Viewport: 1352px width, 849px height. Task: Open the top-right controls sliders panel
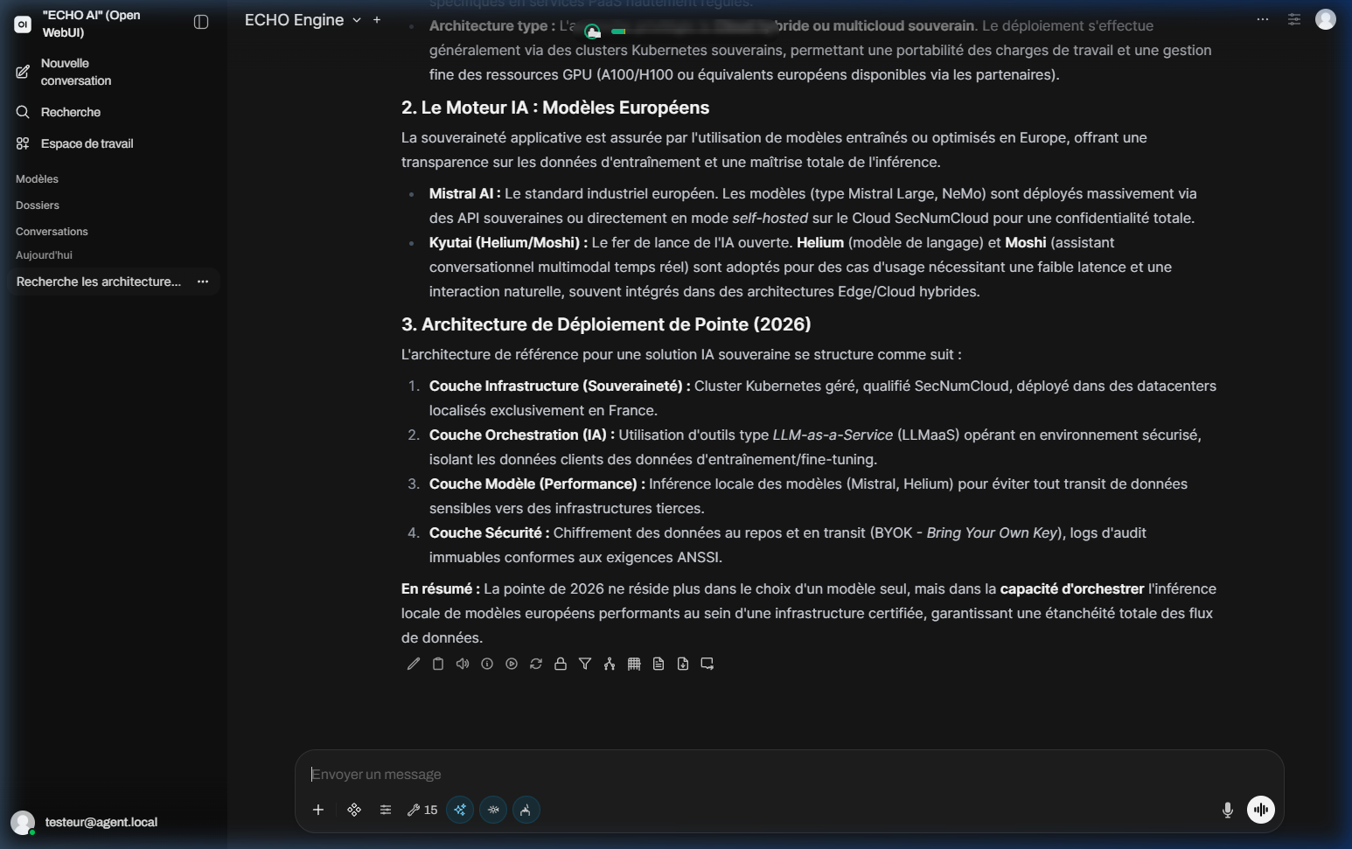(1294, 19)
